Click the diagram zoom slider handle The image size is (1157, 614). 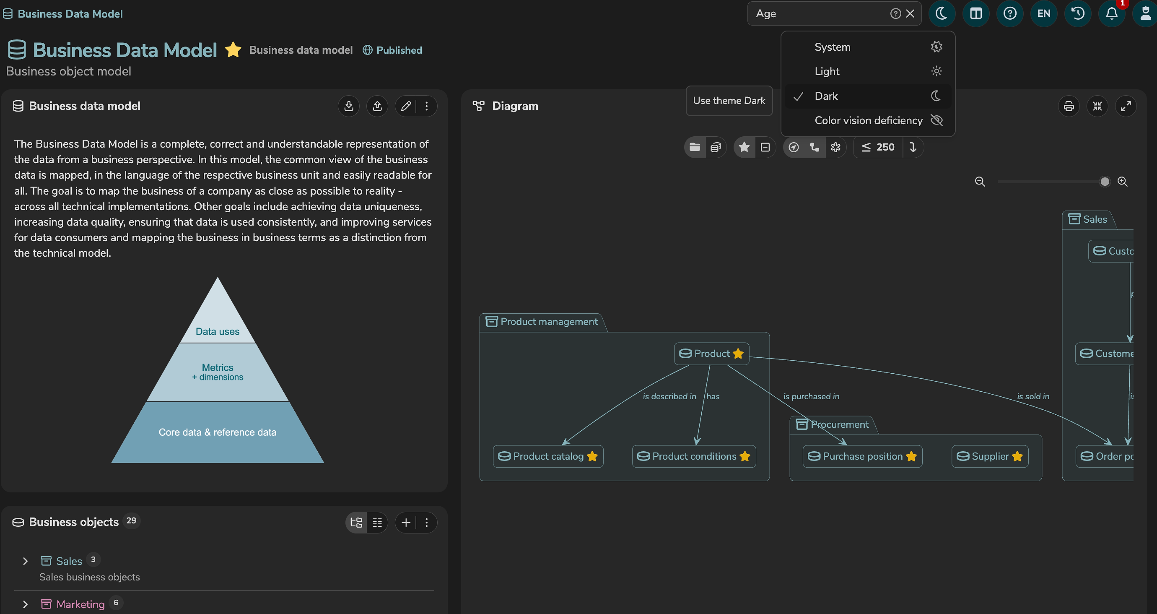coord(1105,182)
